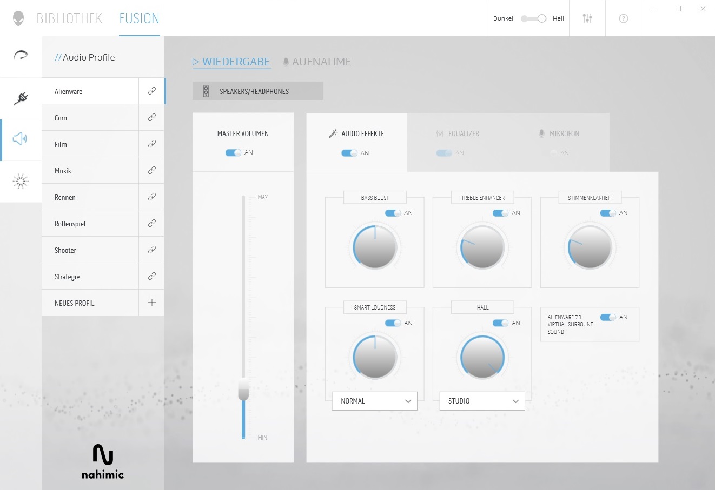The image size is (715, 490).
Task: Select the Com audio profile
Action: pos(90,117)
